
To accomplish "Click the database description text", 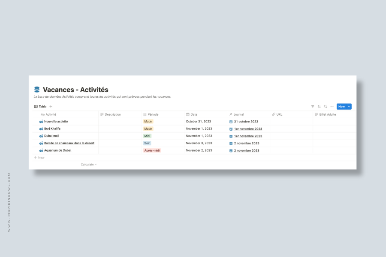I will [x=103, y=97].
